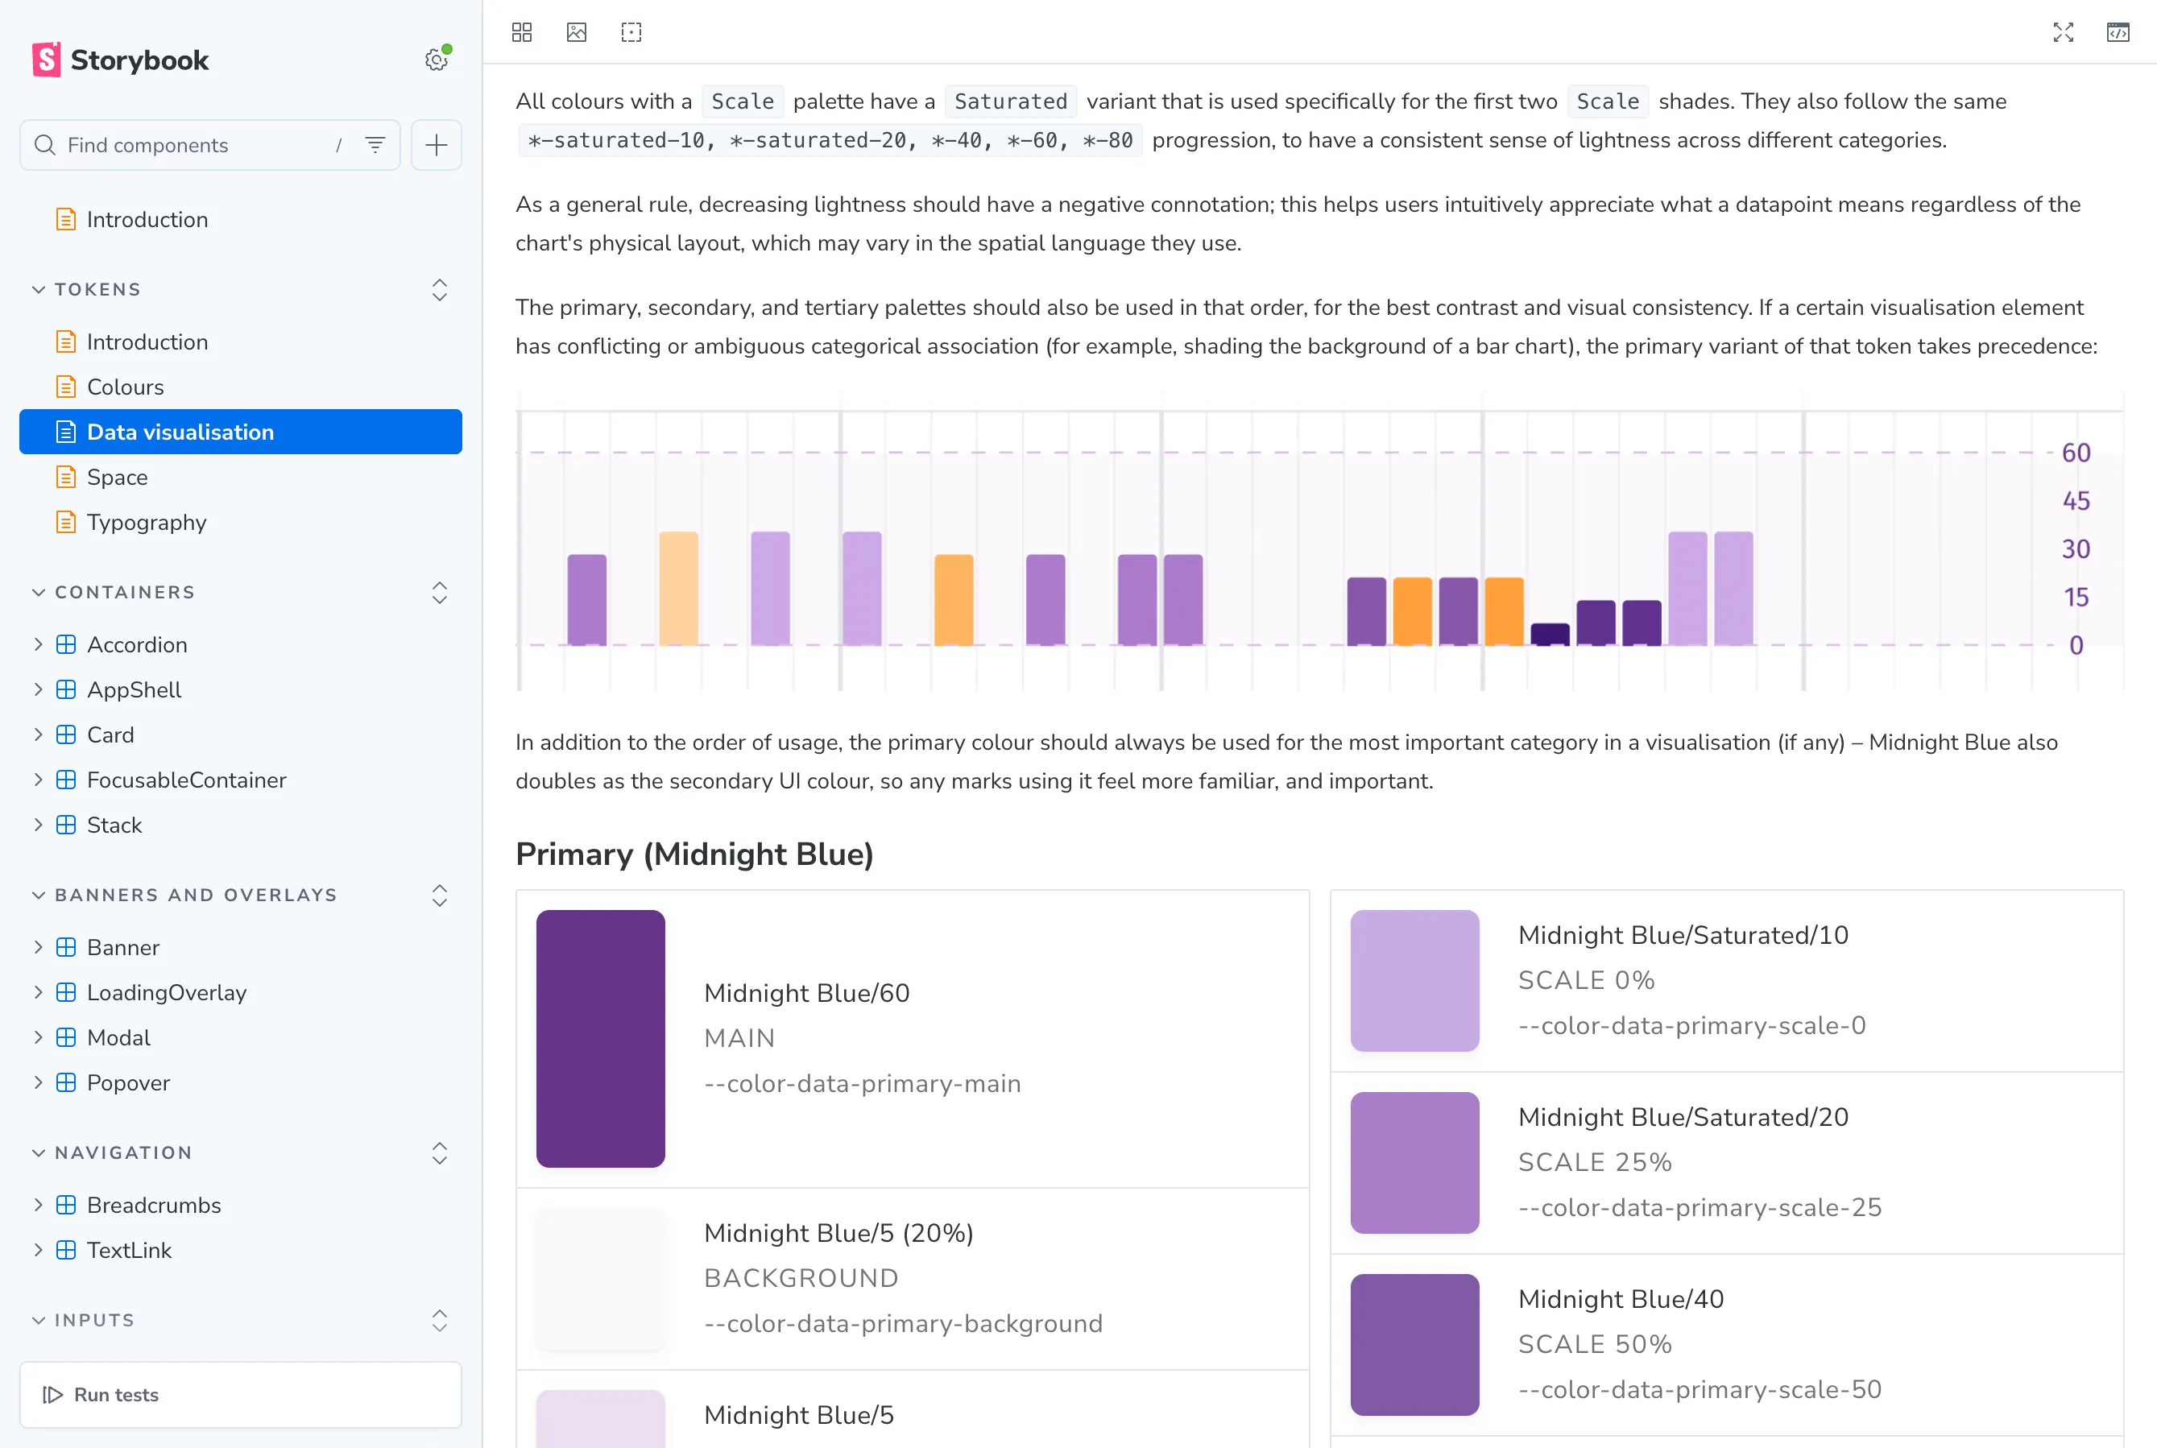
Task: Open the tag filters icon in search
Action: point(375,145)
